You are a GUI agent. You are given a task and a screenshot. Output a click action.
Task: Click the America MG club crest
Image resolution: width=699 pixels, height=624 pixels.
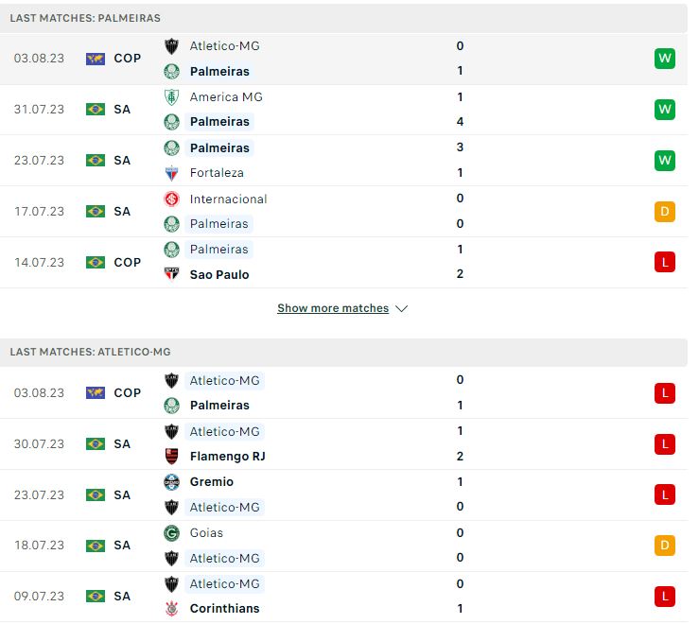tap(171, 97)
